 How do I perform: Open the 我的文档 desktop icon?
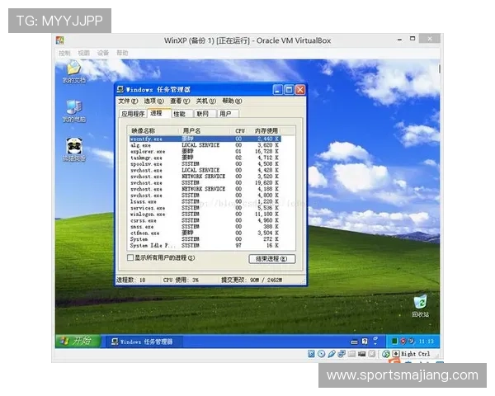click(74, 72)
